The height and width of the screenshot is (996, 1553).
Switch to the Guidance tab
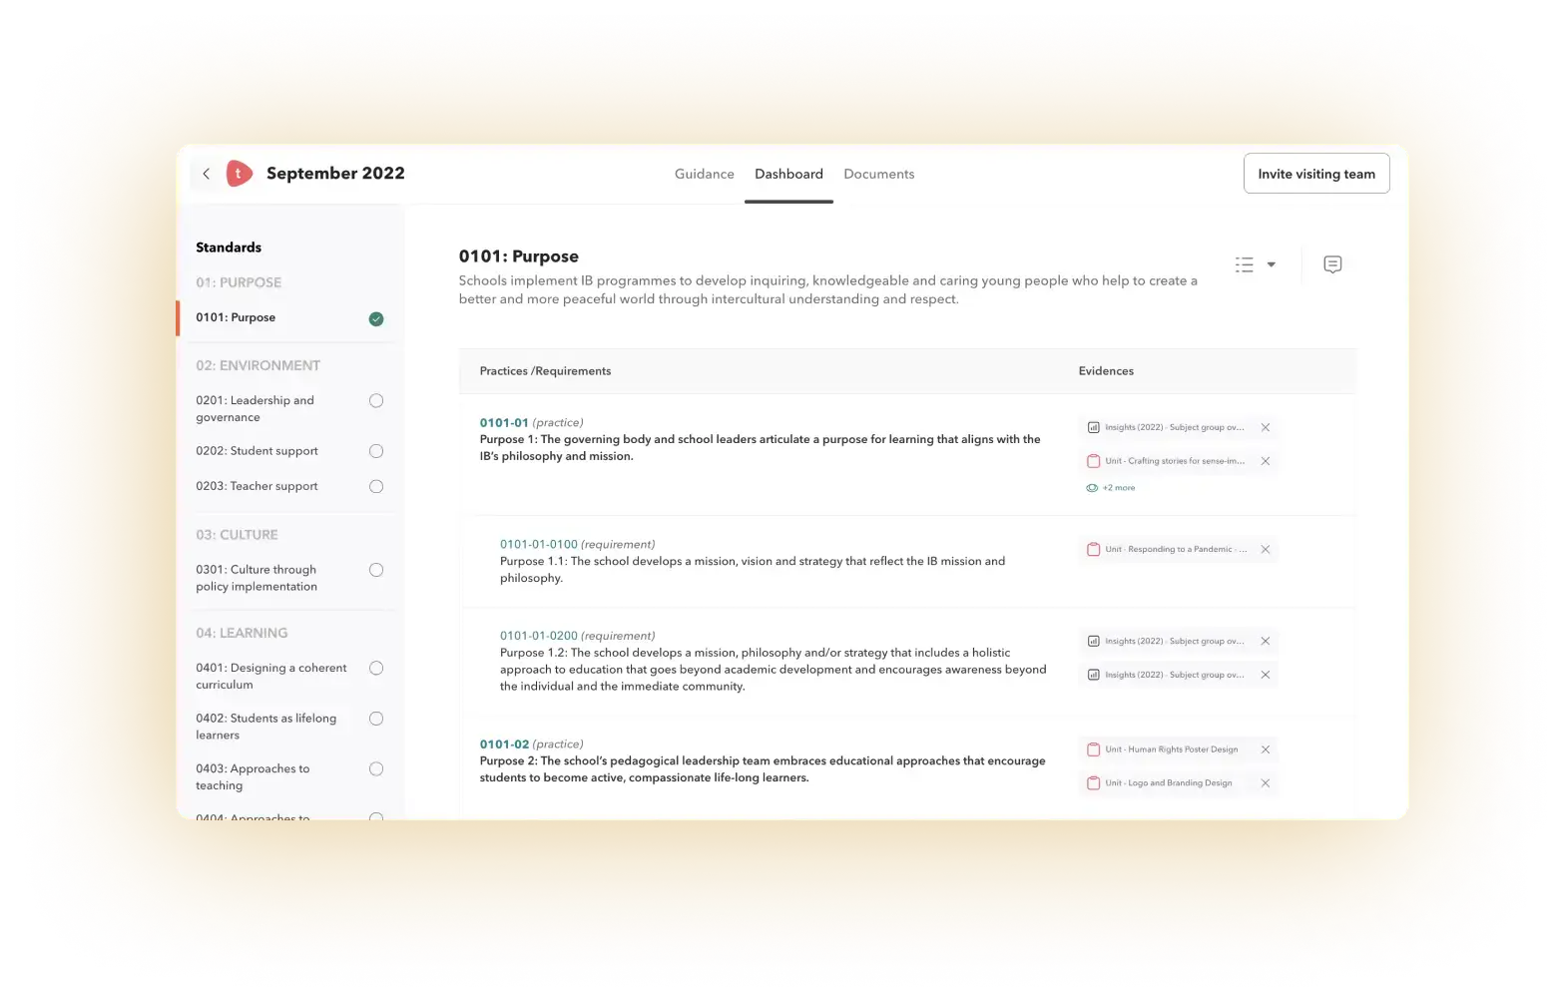tap(704, 174)
